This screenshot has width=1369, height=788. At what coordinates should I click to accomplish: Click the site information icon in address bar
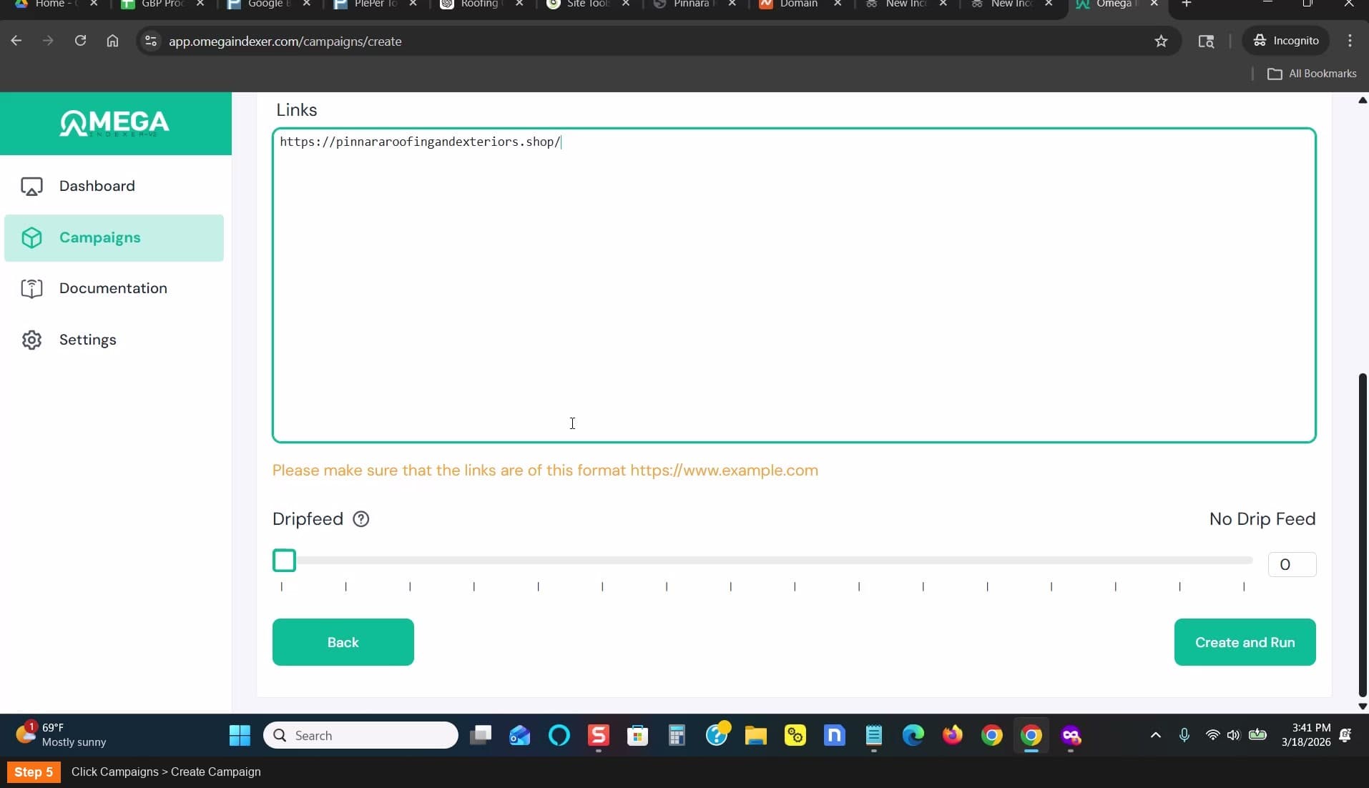click(151, 41)
